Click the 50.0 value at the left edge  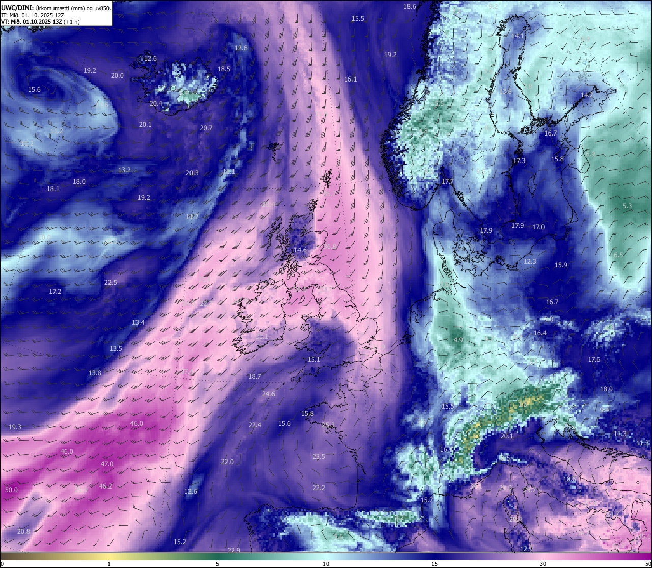point(11,490)
